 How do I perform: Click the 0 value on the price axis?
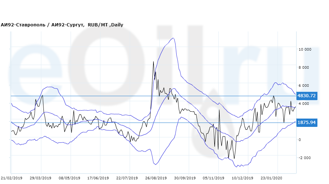pos(299,140)
